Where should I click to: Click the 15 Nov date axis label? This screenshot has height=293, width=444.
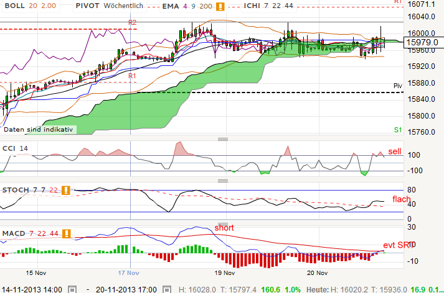pyautogui.click(x=36, y=273)
